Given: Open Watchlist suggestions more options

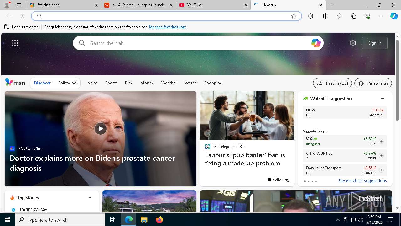Looking at the screenshot, I should click(382, 99).
